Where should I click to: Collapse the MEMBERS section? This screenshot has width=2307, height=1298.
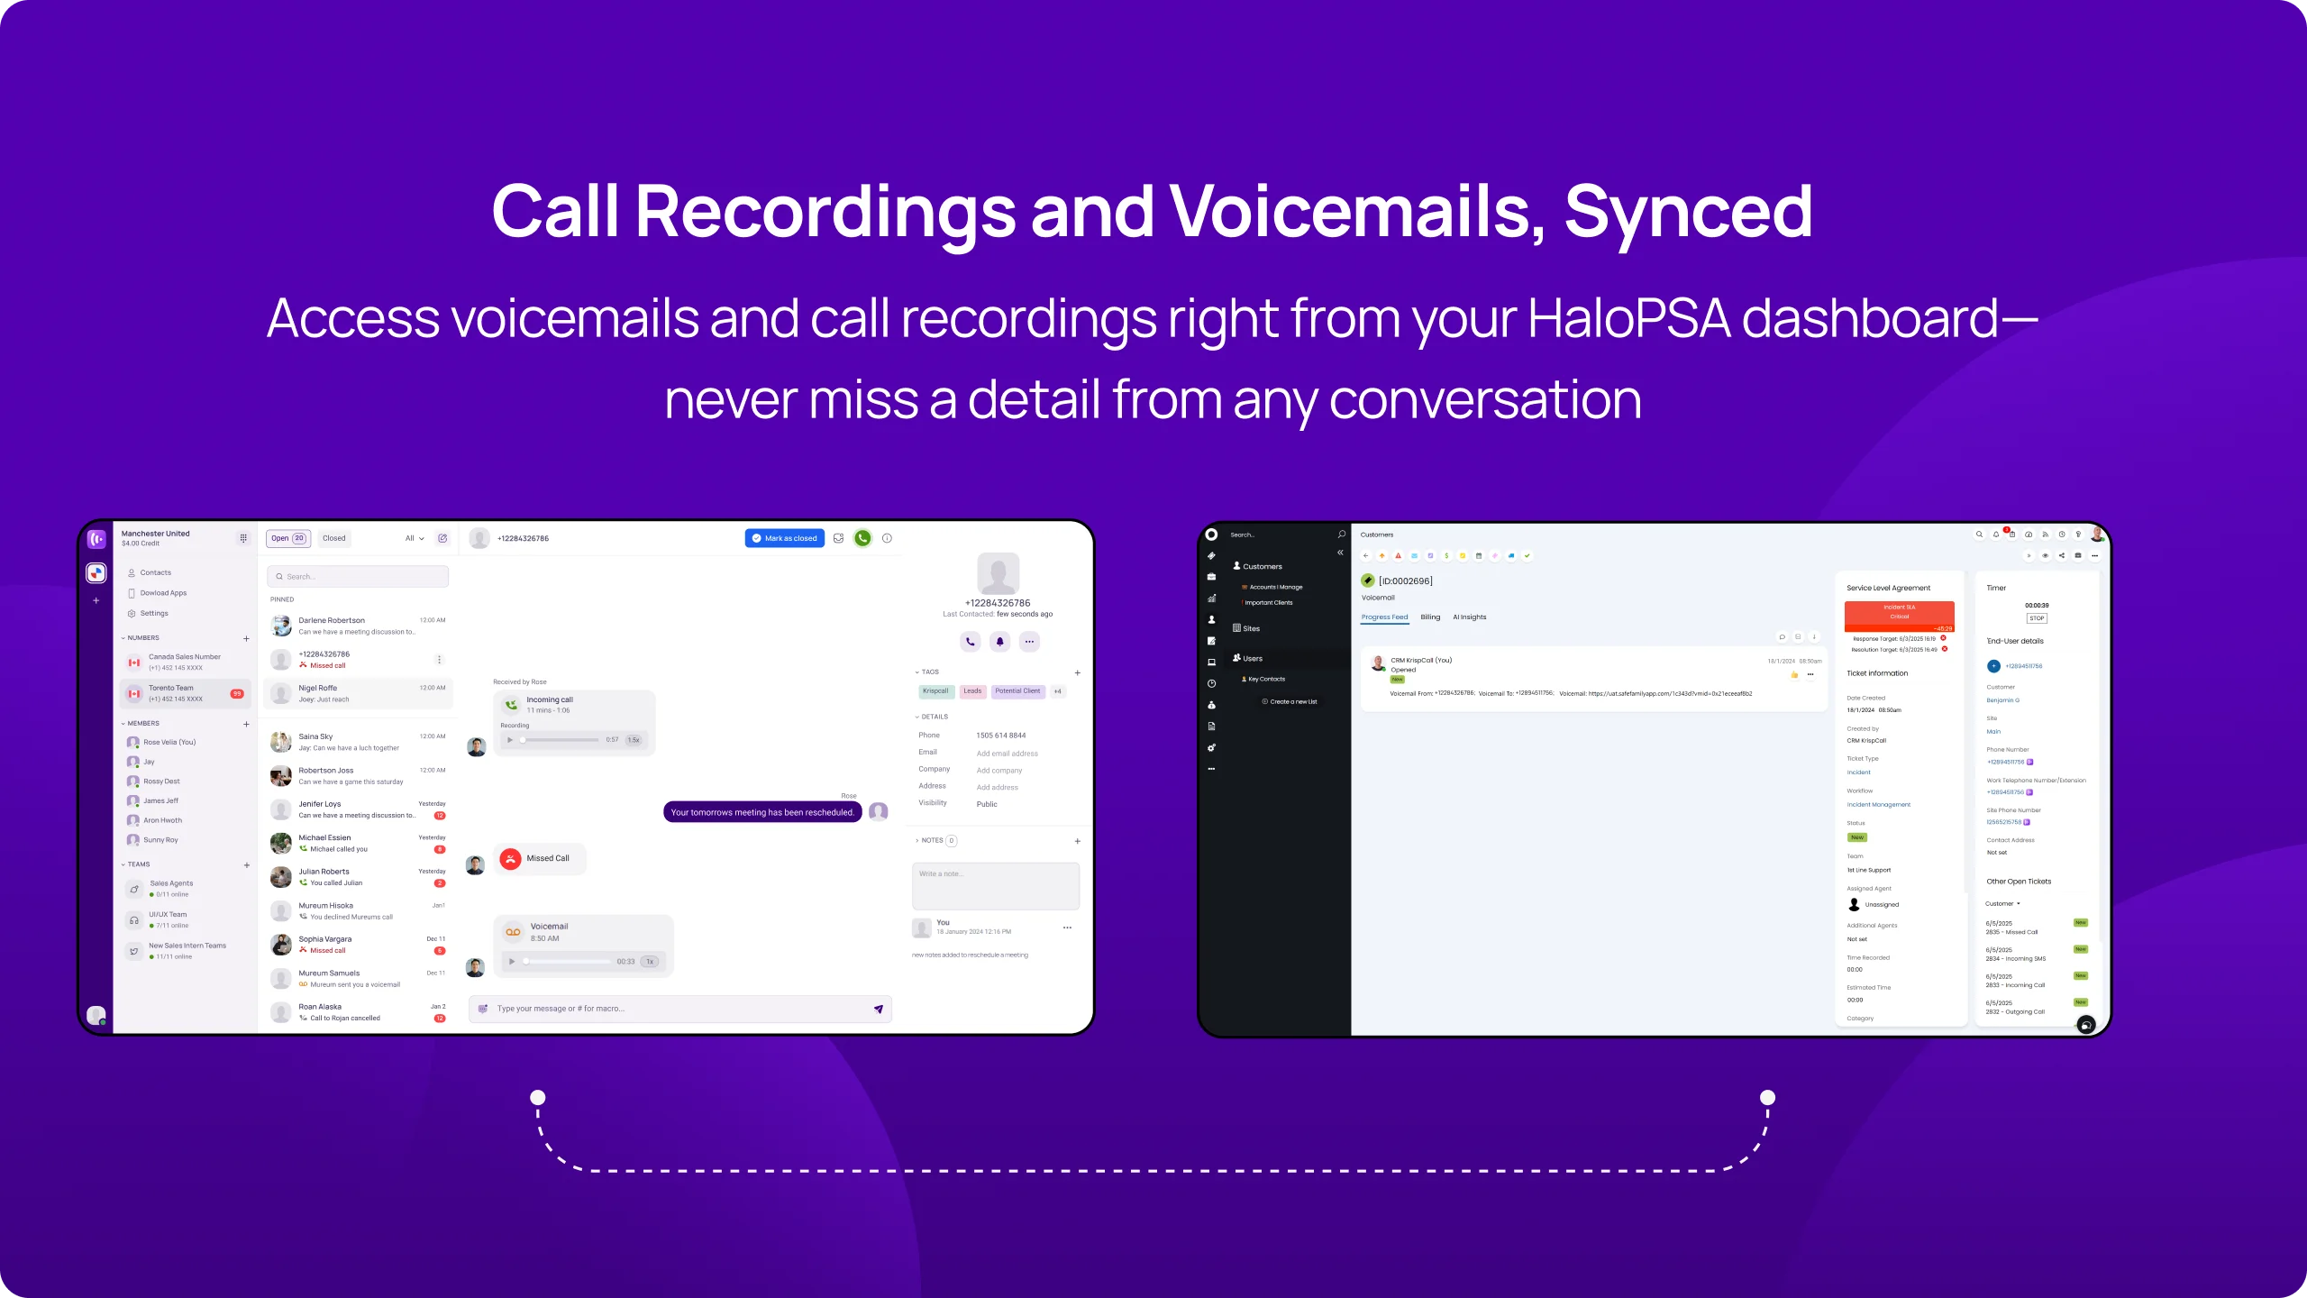(123, 724)
